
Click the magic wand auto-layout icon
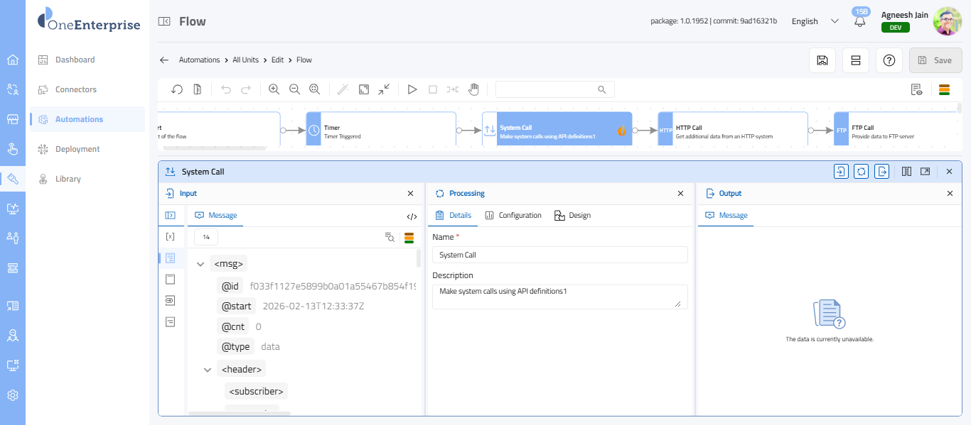click(x=343, y=89)
